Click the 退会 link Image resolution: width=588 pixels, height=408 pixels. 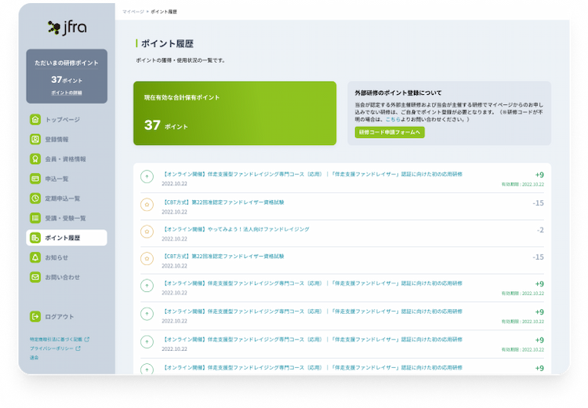[x=34, y=357]
